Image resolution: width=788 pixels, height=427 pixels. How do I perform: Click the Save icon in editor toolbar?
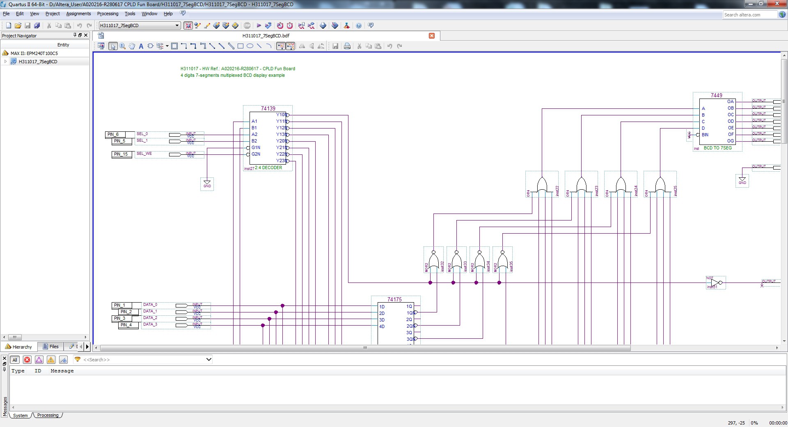pyautogui.click(x=335, y=46)
